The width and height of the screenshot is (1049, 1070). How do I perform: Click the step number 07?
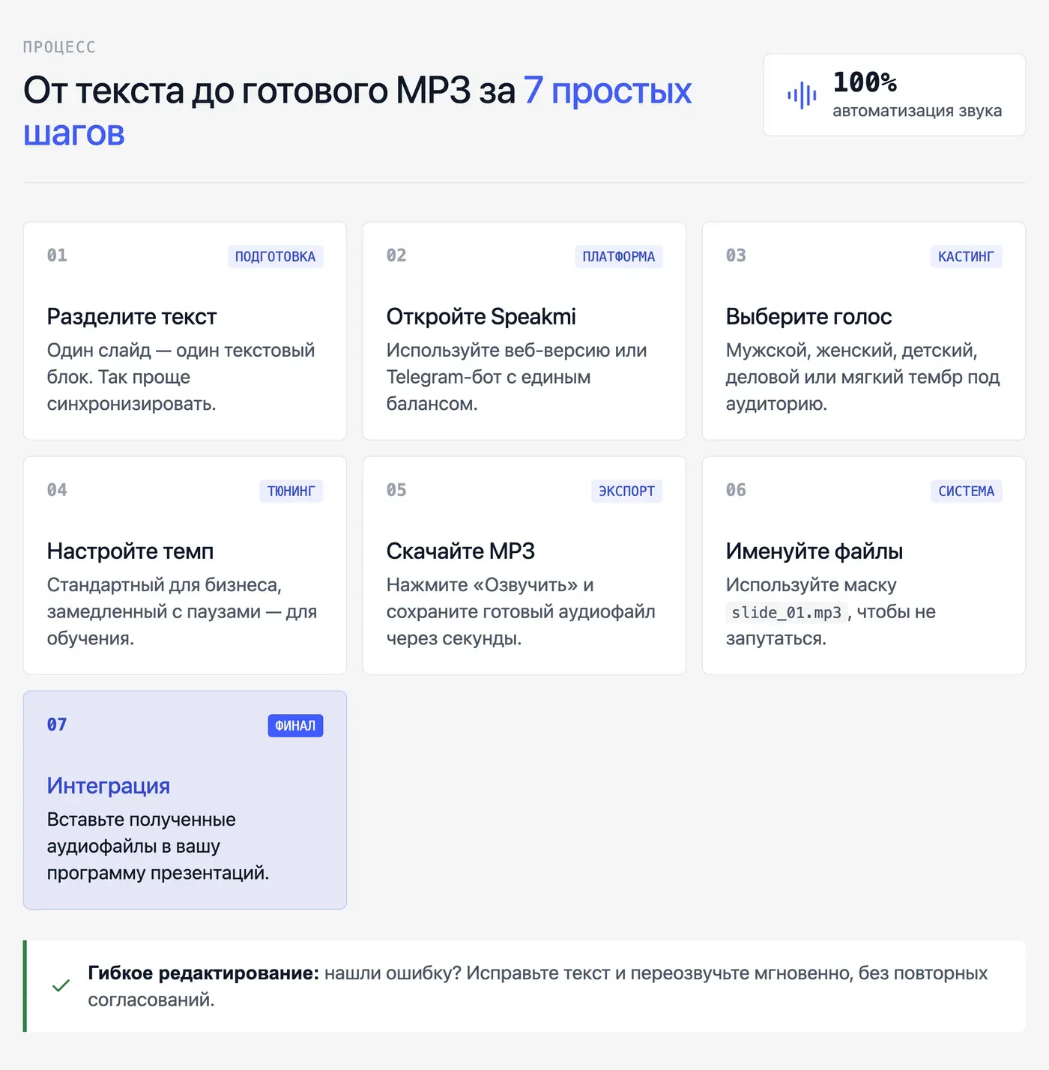tap(57, 725)
